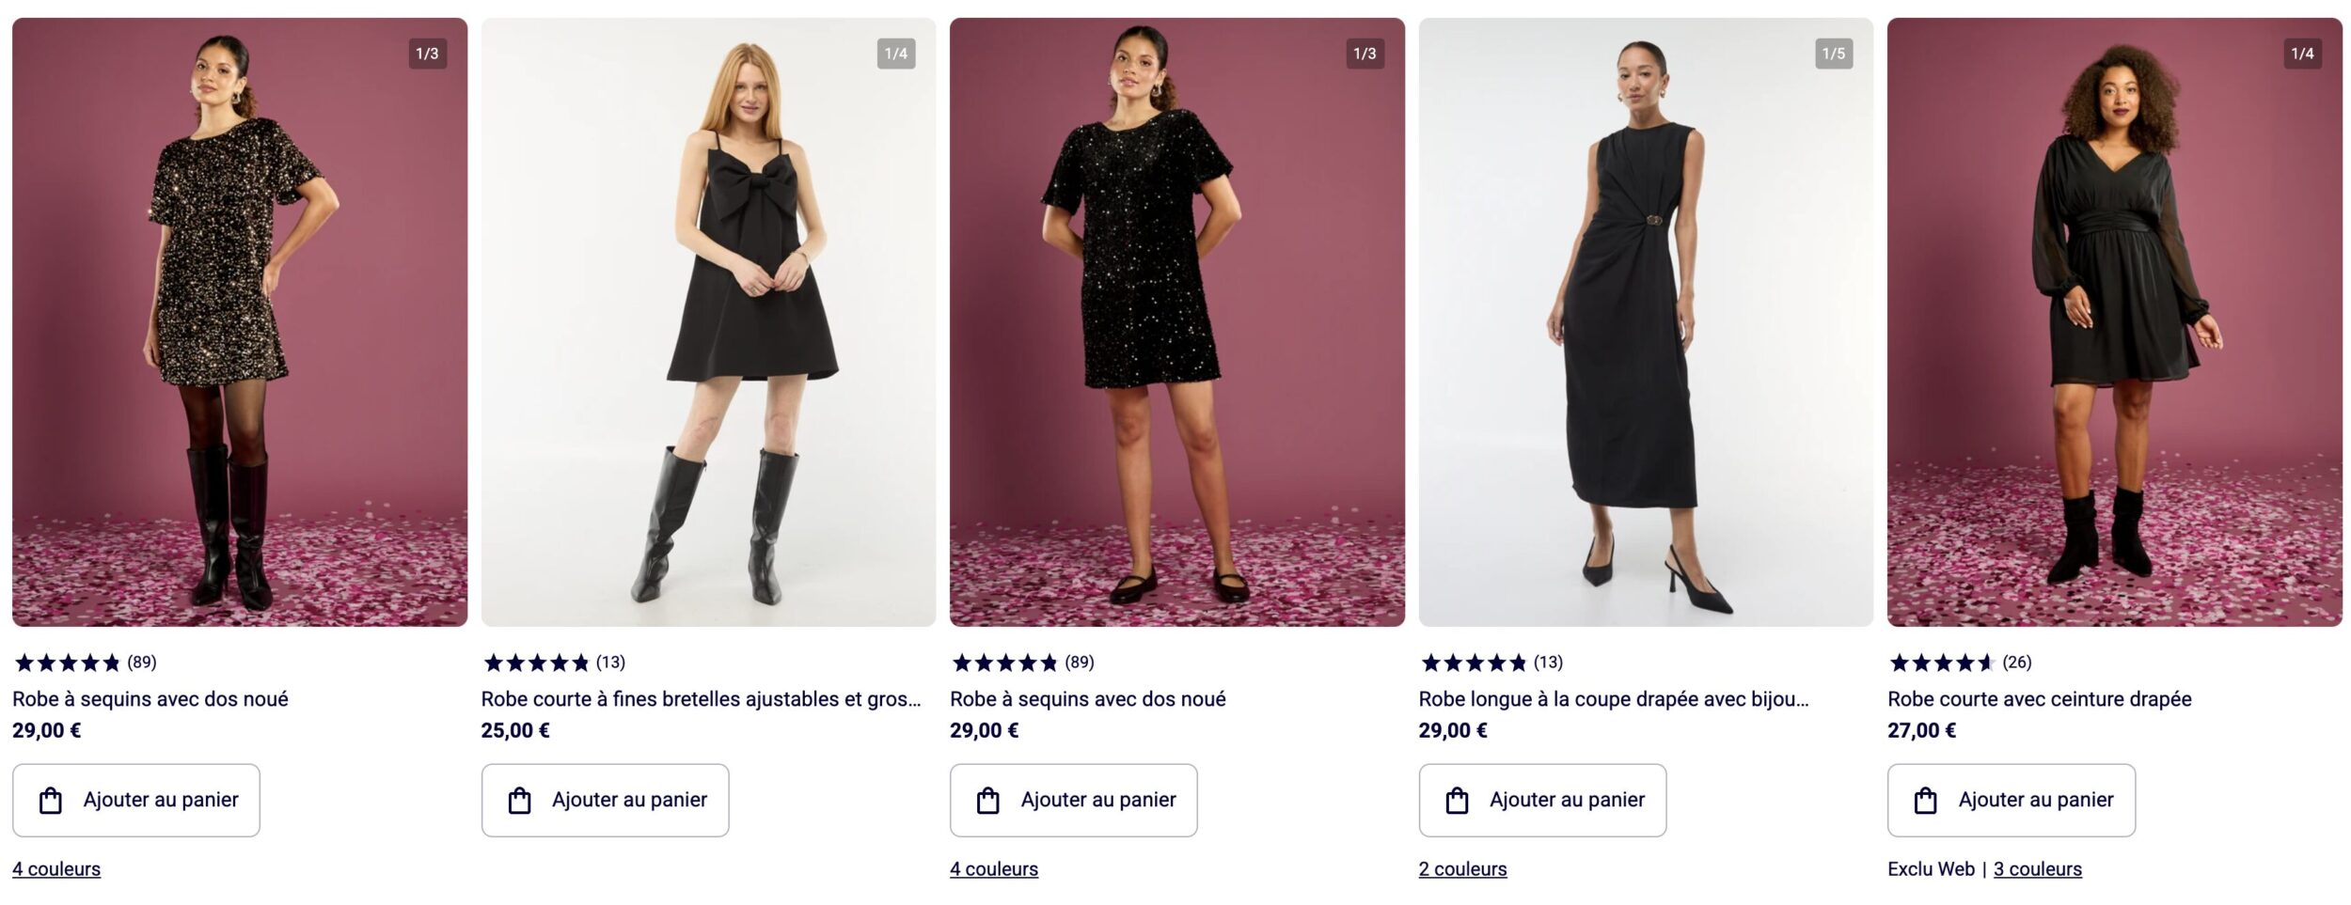The width and height of the screenshot is (2351, 905).
Task: Click the Robe courte avec ceinture drapée title
Action: [2039, 699]
